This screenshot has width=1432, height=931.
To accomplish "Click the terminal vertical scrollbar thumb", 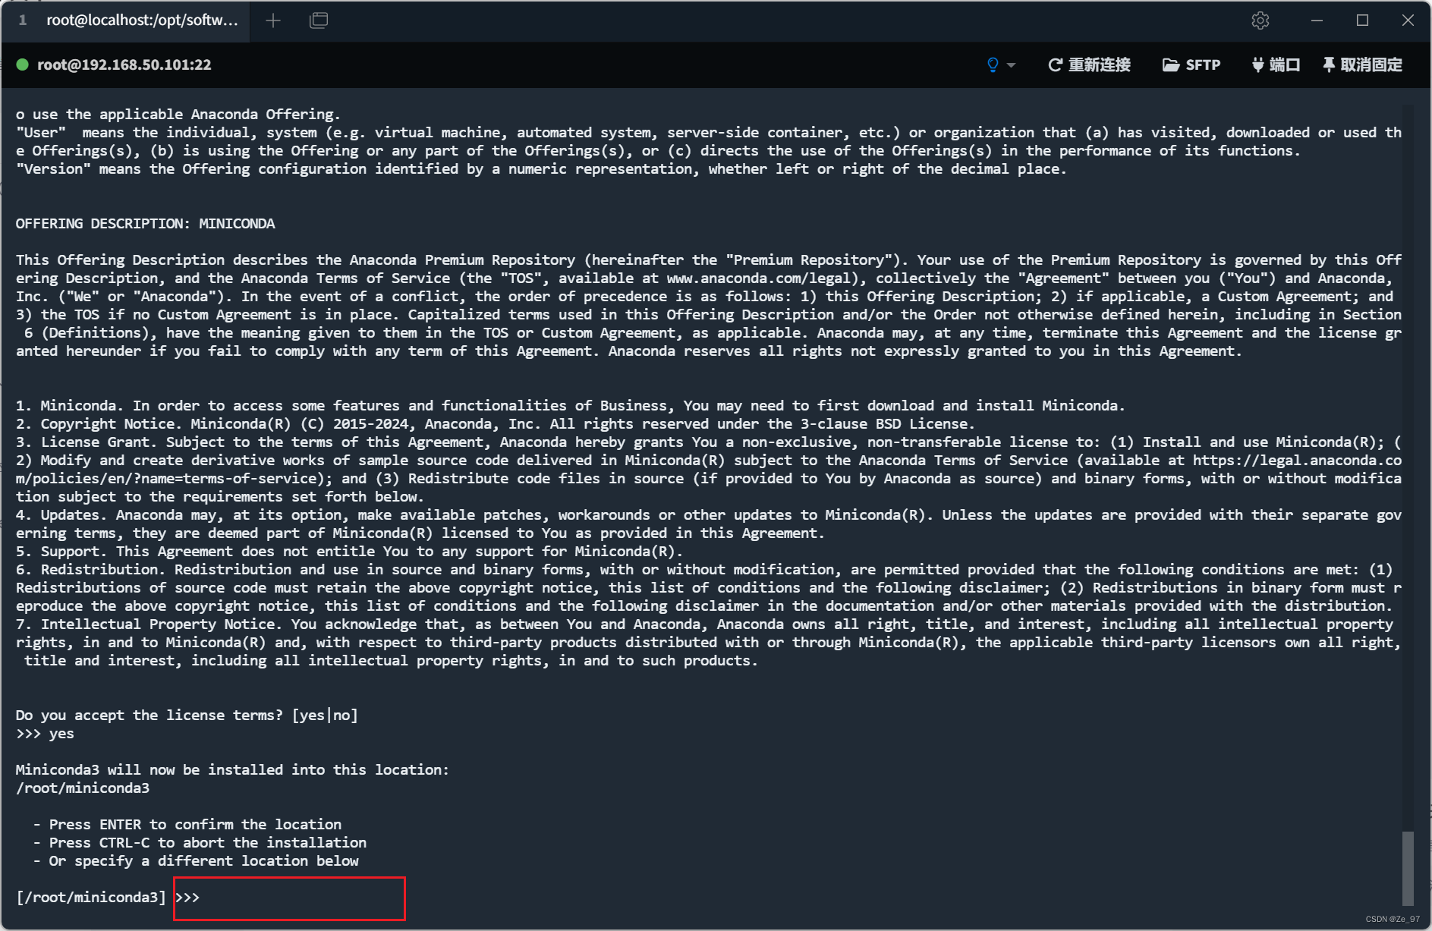I will pos(1408,868).
